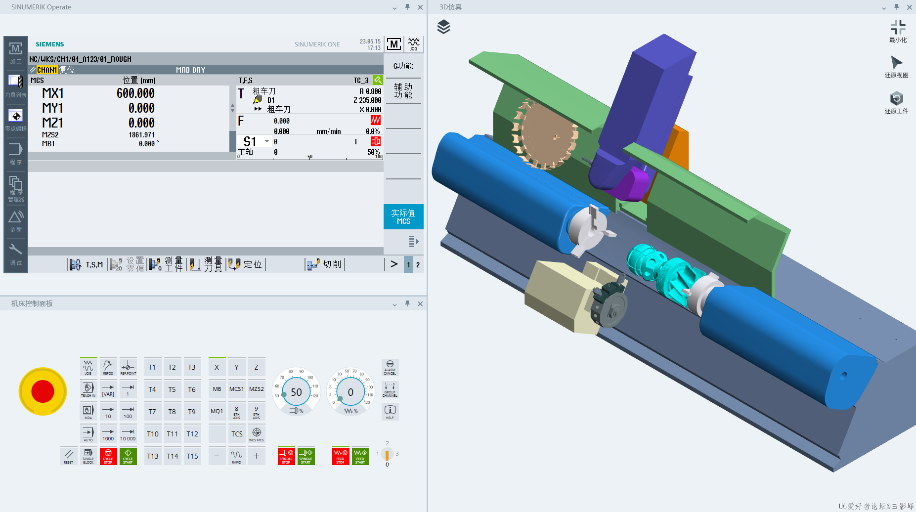The height and width of the screenshot is (512, 916).
Task: Click the 测量刀具 measure tool softkey
Action: [x=206, y=265]
